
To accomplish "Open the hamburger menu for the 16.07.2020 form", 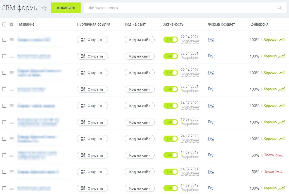I will 12,122.
